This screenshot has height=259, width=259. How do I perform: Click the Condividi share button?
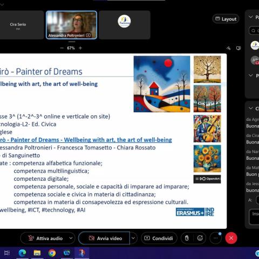[x=159, y=238]
